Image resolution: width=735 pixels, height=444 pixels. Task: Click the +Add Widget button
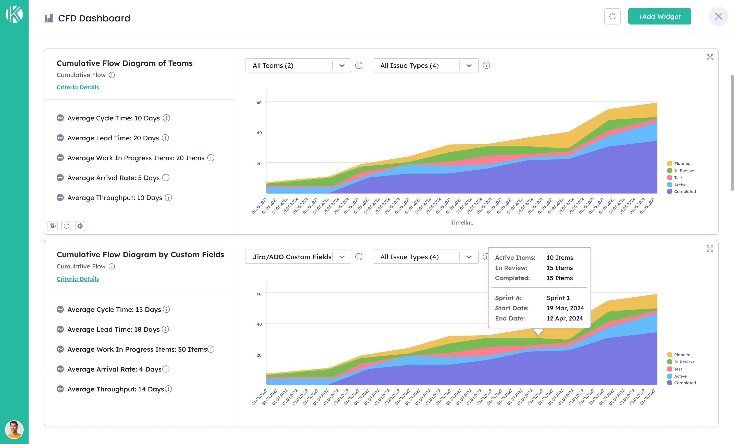click(659, 16)
